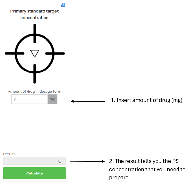This screenshot has height=183, width=186.
Task: Click the 'Insert amount of drug (mg)' annotation
Action: [146, 100]
